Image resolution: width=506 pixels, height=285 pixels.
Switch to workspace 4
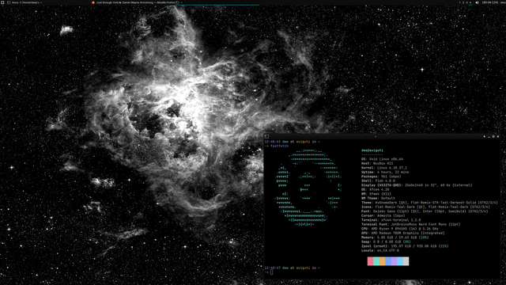coord(470,2)
